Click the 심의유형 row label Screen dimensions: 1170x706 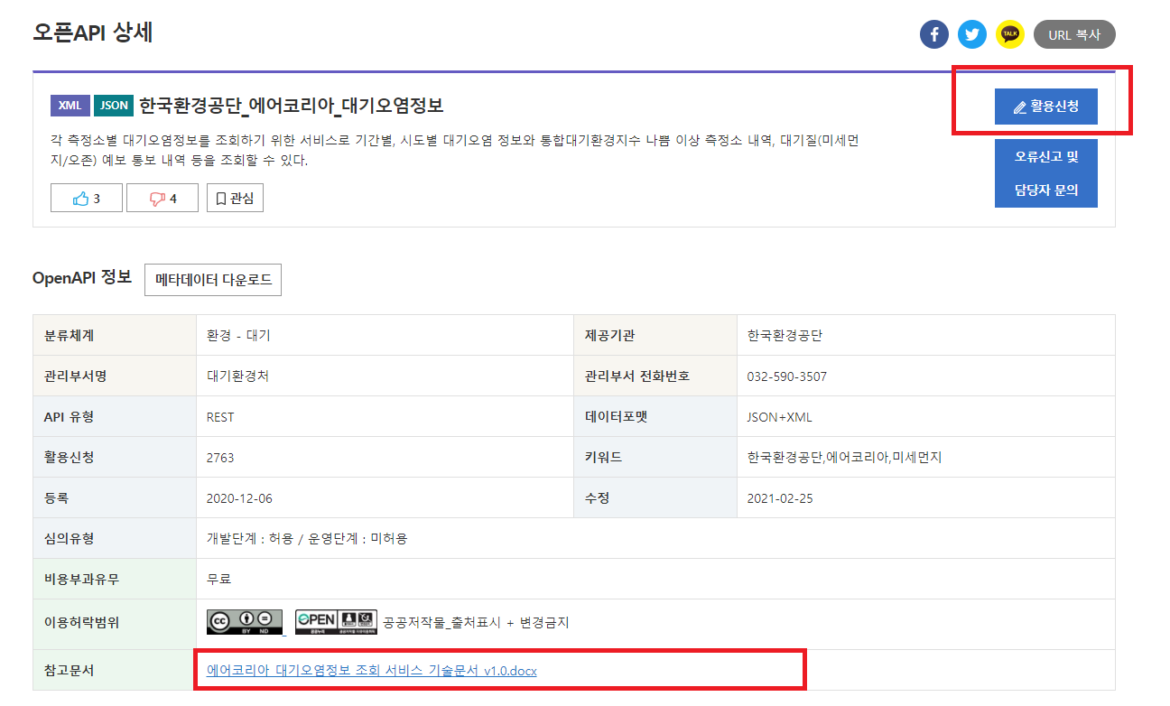[69, 538]
